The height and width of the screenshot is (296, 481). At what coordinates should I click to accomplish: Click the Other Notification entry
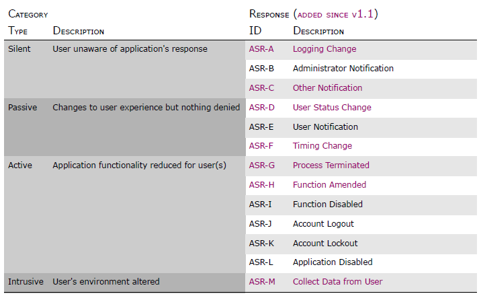[x=327, y=88]
